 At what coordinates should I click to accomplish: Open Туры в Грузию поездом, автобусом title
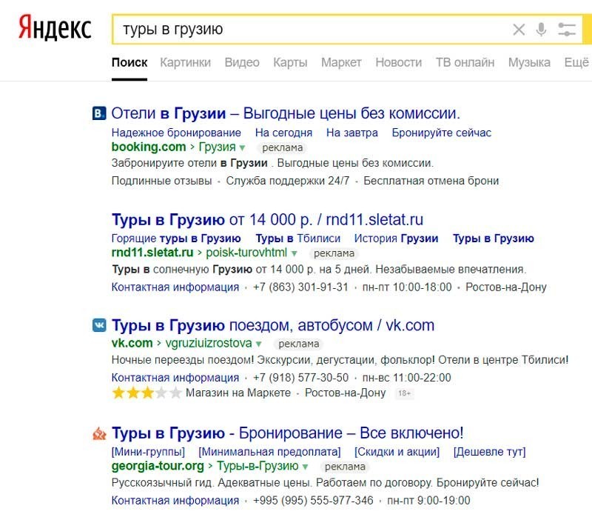[x=273, y=325]
